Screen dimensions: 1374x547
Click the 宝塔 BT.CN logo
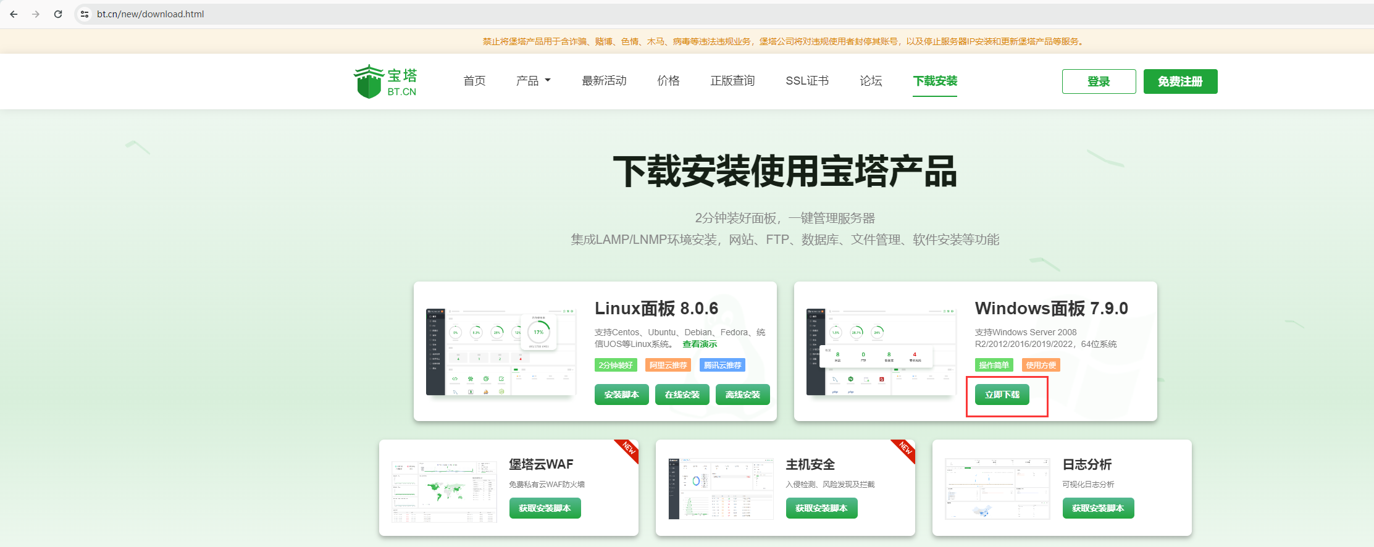[386, 81]
